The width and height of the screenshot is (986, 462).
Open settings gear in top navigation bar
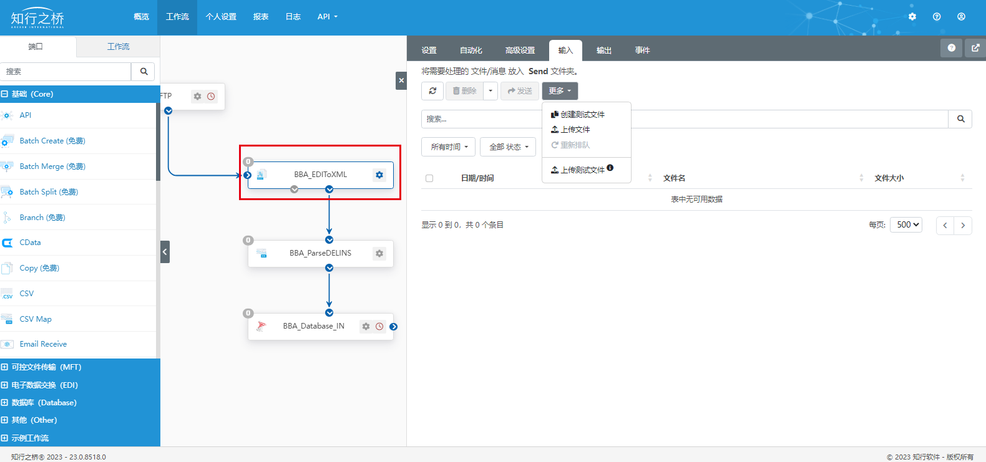[x=912, y=17]
